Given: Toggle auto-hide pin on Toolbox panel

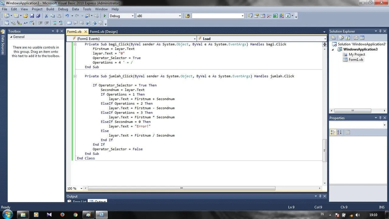Looking at the screenshot, I should pyautogui.click(x=57, y=31).
